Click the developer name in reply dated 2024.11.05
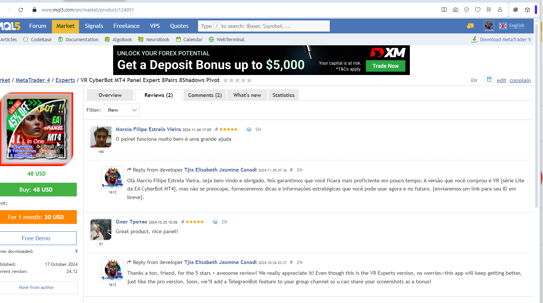 tap(220, 170)
